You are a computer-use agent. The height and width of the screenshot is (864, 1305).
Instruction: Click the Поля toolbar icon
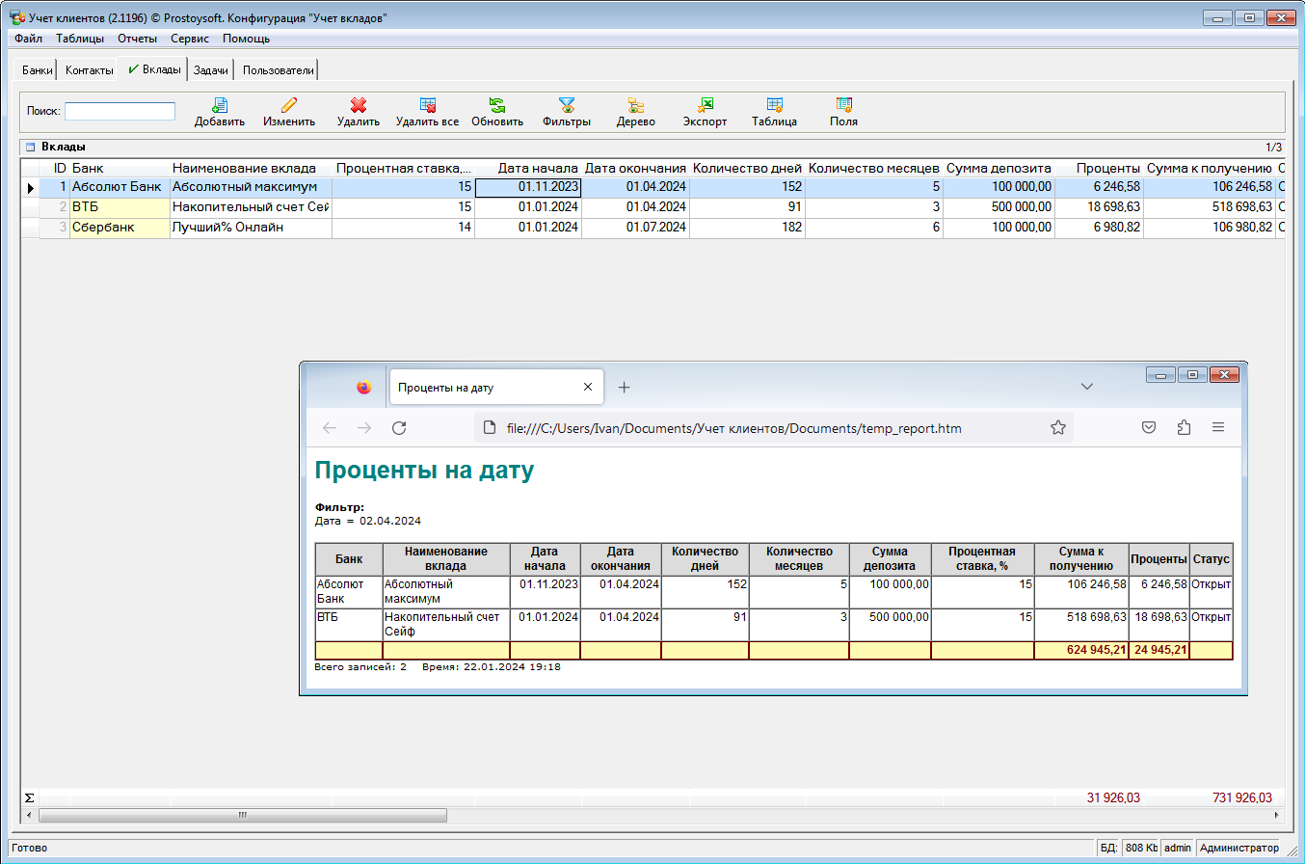[x=844, y=105]
